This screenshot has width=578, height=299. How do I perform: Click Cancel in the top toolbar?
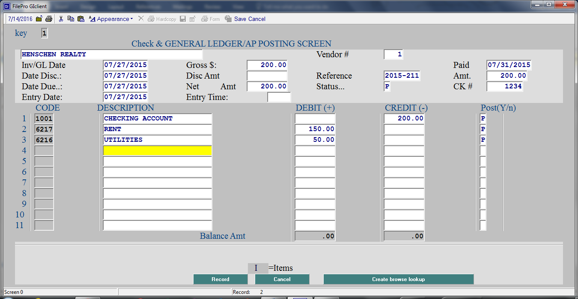257,19
